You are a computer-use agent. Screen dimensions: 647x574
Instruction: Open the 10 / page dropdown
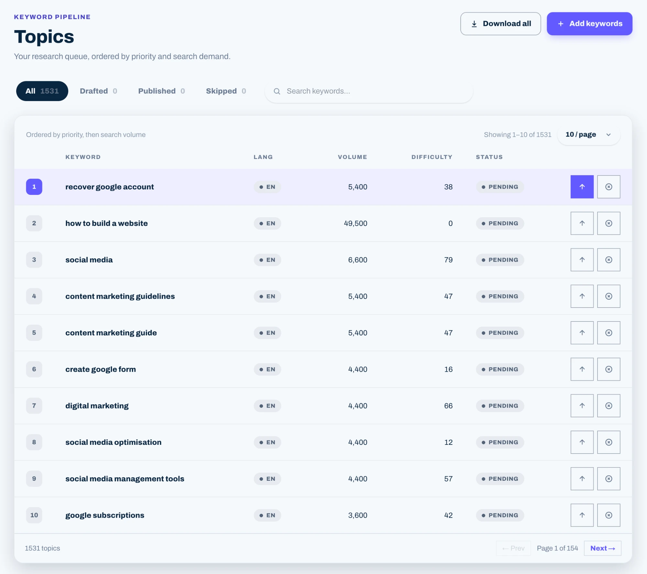pyautogui.click(x=588, y=135)
